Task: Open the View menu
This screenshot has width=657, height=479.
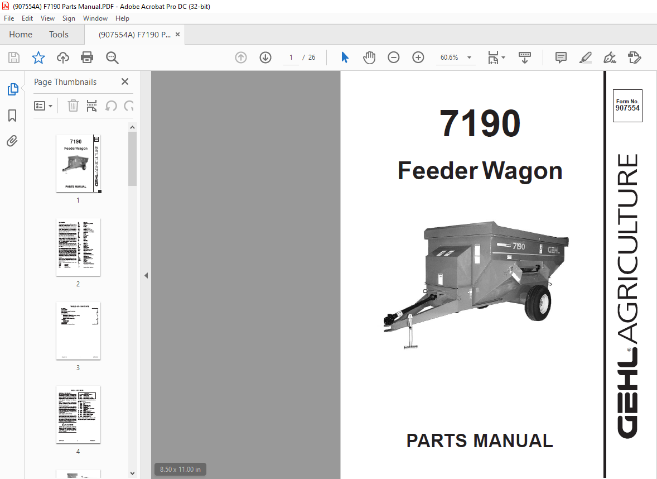Action: (47, 18)
